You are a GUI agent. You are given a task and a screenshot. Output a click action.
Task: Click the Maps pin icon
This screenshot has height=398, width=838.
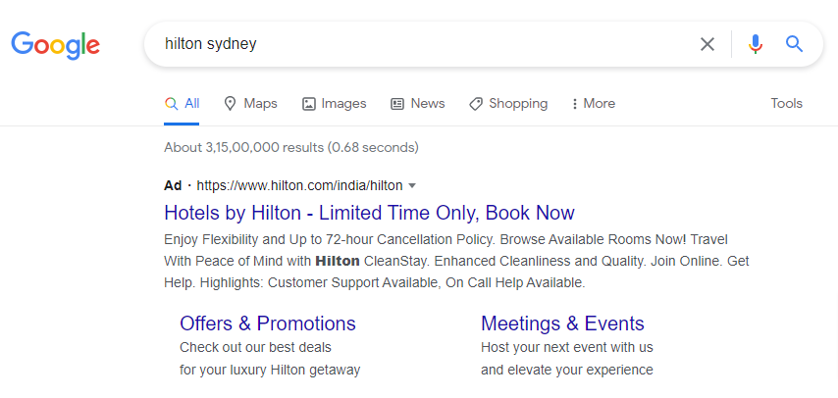[231, 104]
